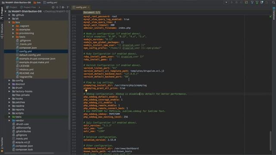276x155 pixels.
Task: Expand the vendor folder
Action: click(x=9, y=121)
